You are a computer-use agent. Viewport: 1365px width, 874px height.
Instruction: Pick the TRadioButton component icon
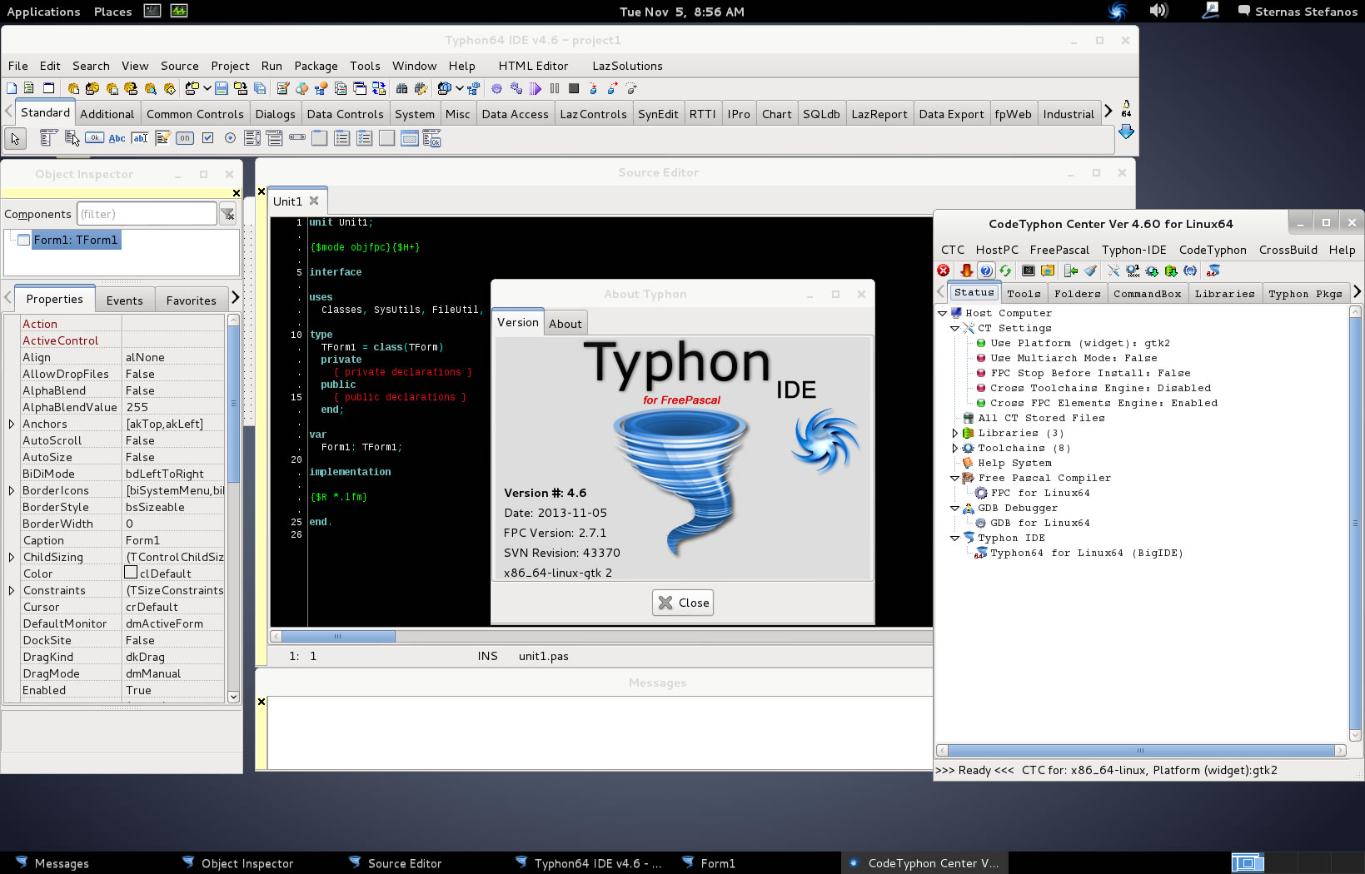pyautogui.click(x=230, y=138)
